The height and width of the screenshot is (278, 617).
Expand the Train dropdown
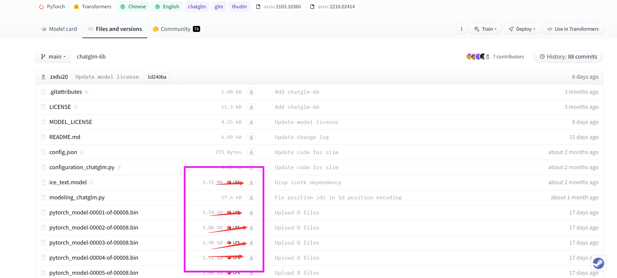[x=485, y=29]
